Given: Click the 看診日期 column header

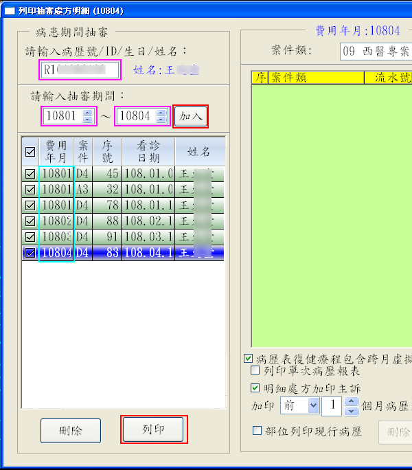Looking at the screenshot, I should click(148, 152).
